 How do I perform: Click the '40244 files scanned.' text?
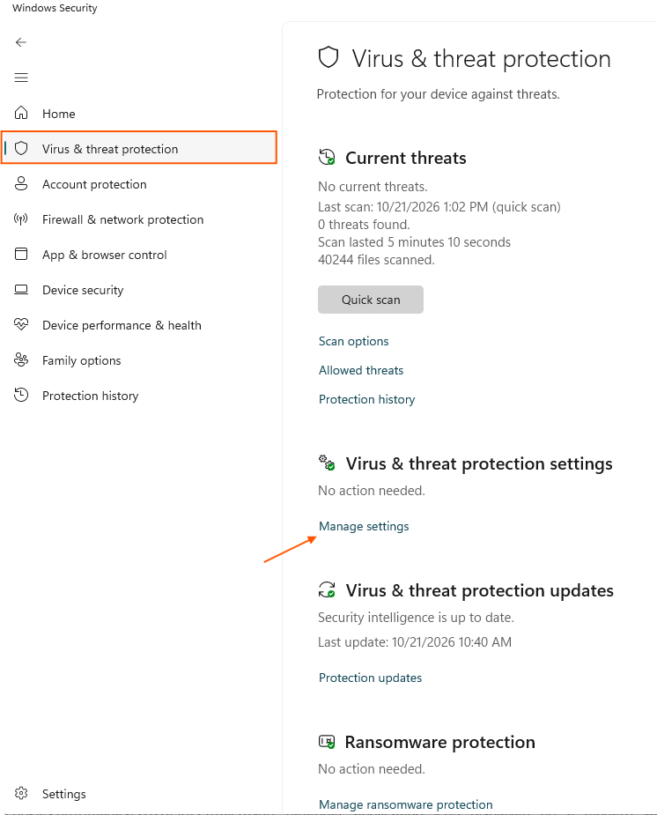[377, 260]
